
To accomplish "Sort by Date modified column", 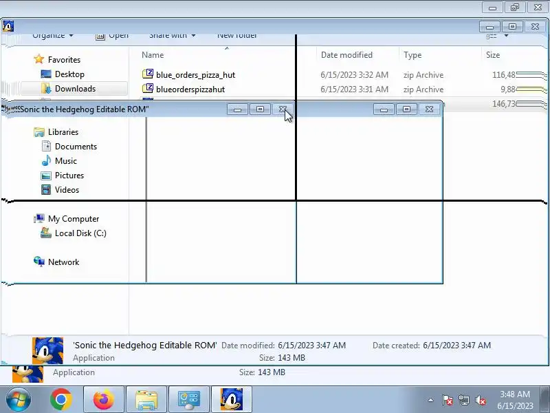I will point(346,55).
